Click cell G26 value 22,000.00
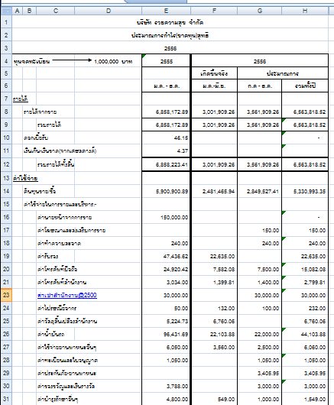The image size is (334, 405). pos(260,334)
